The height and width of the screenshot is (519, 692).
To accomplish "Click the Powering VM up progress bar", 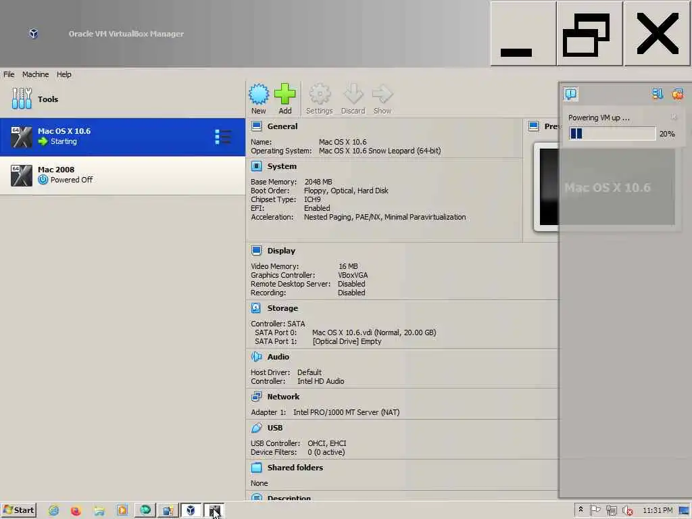I will click(x=612, y=134).
